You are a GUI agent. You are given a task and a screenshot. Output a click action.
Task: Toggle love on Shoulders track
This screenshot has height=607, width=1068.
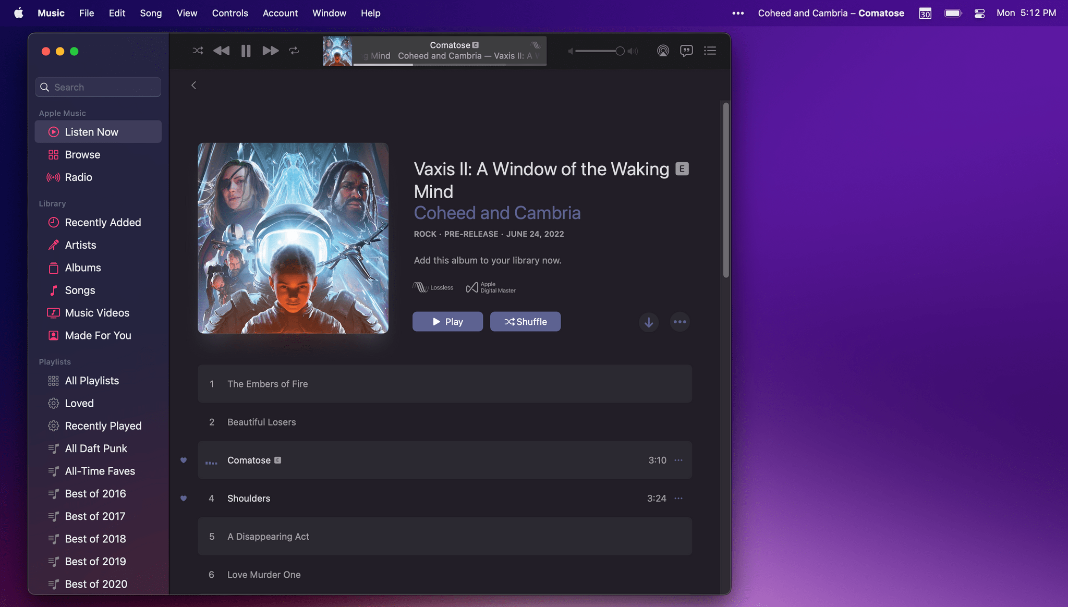[184, 498]
